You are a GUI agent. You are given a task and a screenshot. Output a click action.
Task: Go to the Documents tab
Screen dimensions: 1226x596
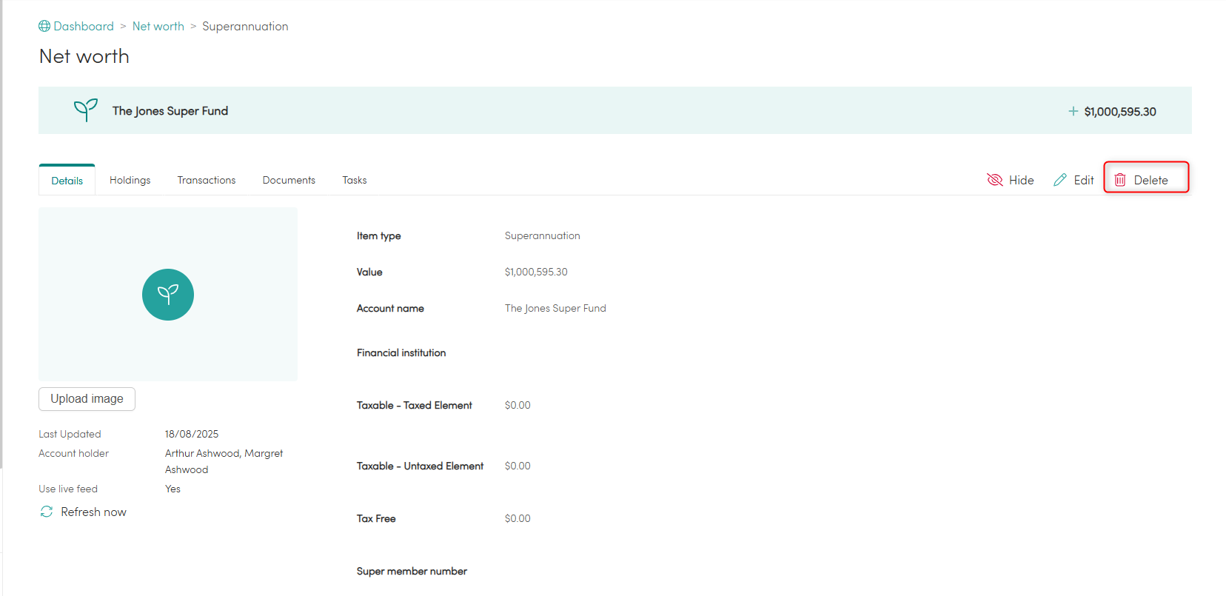click(x=289, y=180)
